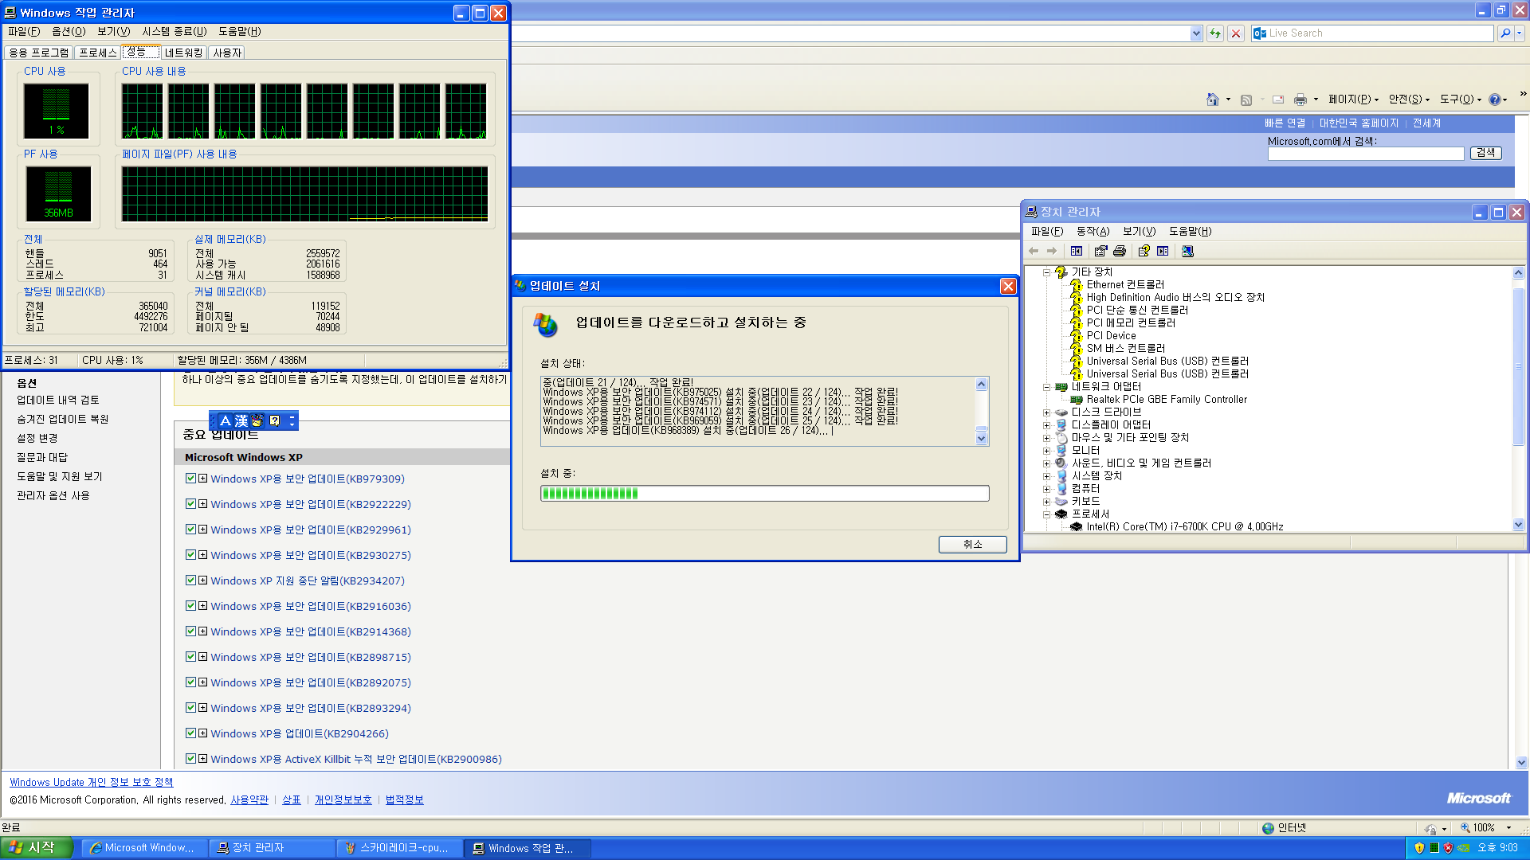This screenshot has height=860, width=1530.
Task: Click the yellow shield Windows Update tray icon
Action: coord(1419,848)
